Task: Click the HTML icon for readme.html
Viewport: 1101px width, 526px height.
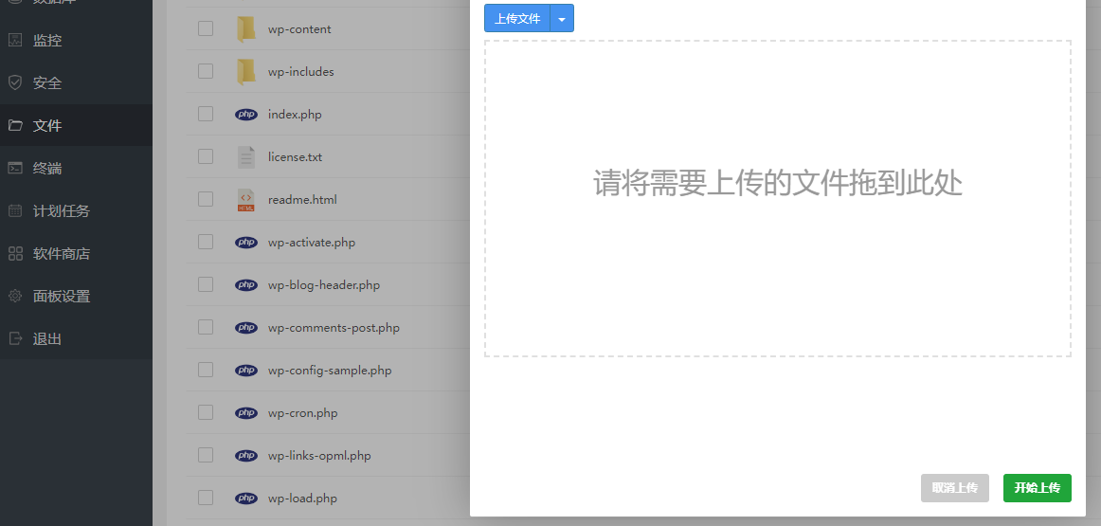Action: tap(246, 200)
